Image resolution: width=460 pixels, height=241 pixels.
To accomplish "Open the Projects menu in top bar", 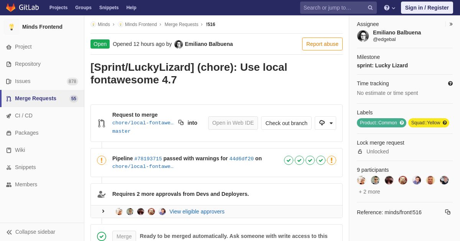I will click(x=58, y=8).
